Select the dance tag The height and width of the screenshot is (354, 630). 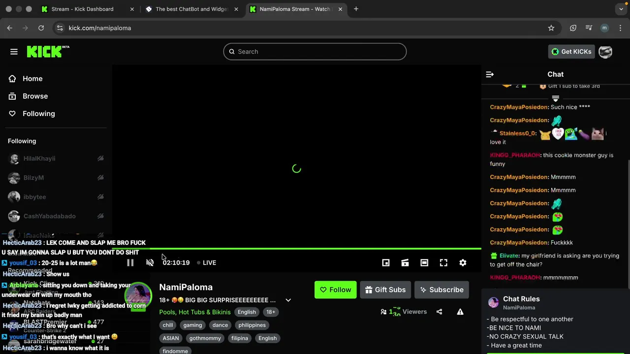point(220,325)
